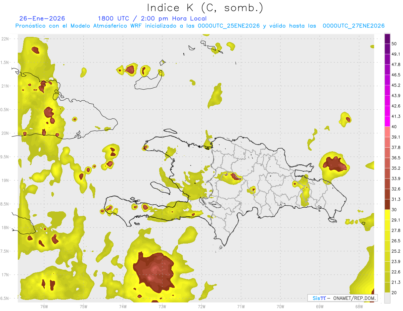Select the "22N" latitude label

tap(6, 39)
